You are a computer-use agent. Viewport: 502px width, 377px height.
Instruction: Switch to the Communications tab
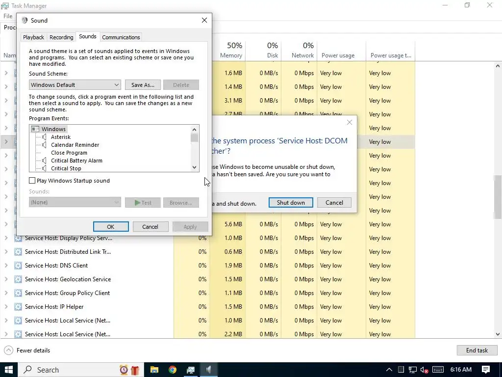click(121, 37)
